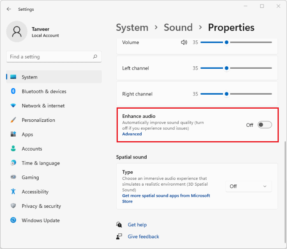Open Bluetooth & devices settings

(x=54, y=91)
